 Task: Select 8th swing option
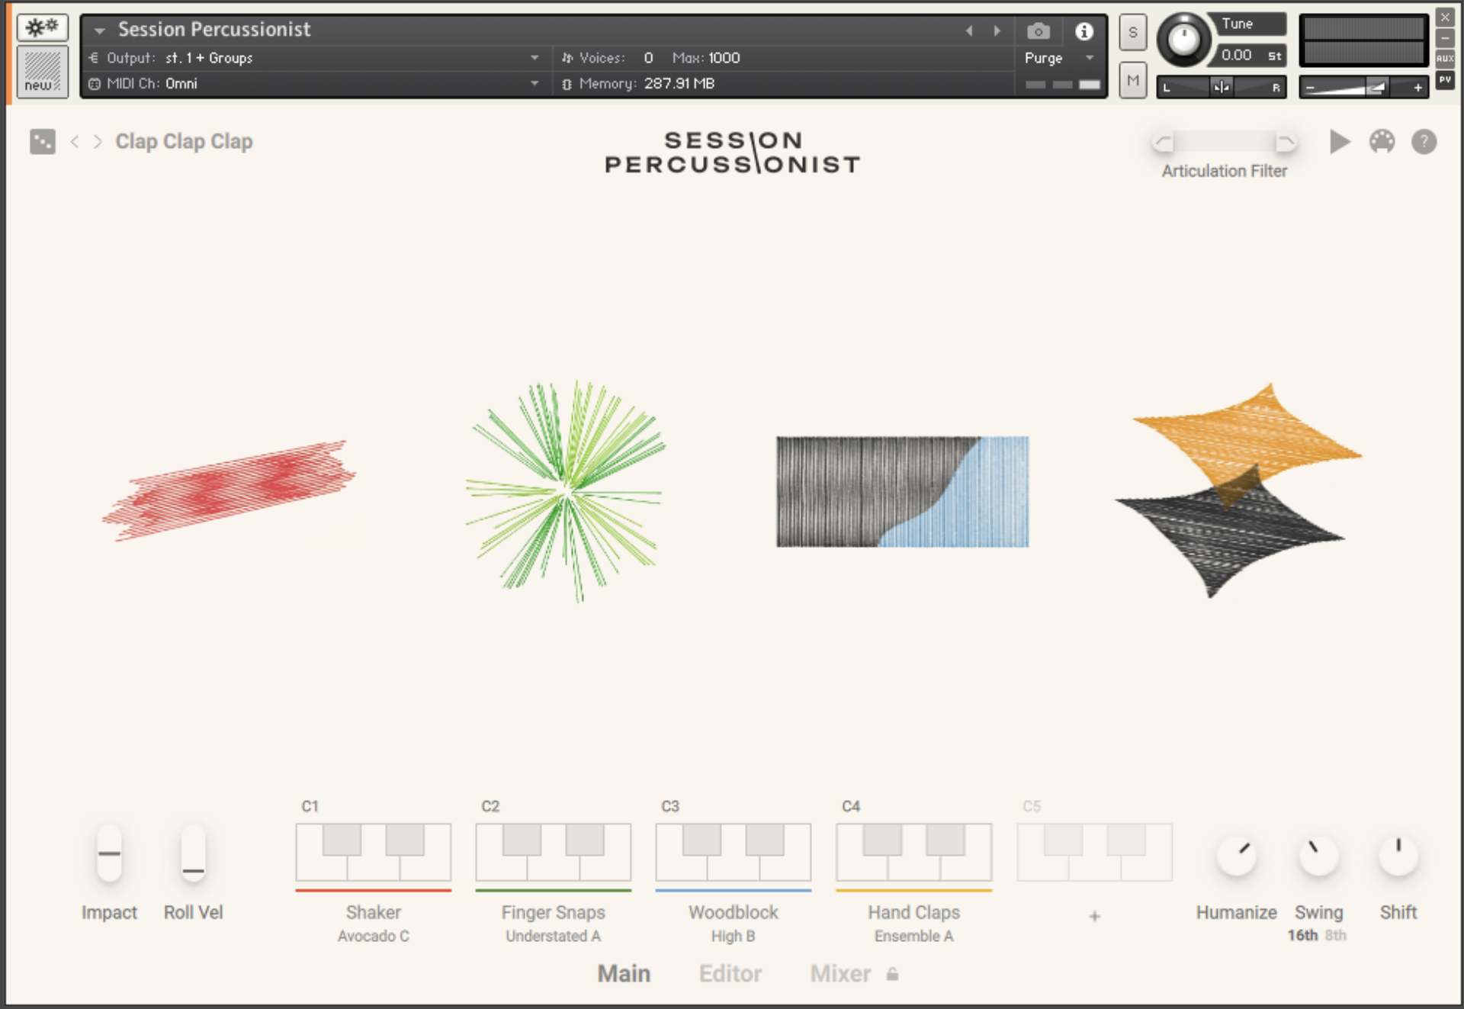[1335, 935]
